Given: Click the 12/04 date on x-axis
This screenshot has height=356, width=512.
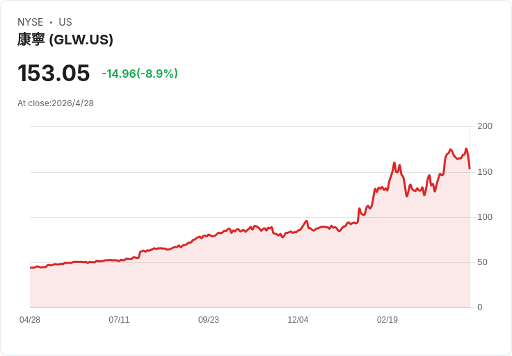Looking at the screenshot, I should pos(298,320).
